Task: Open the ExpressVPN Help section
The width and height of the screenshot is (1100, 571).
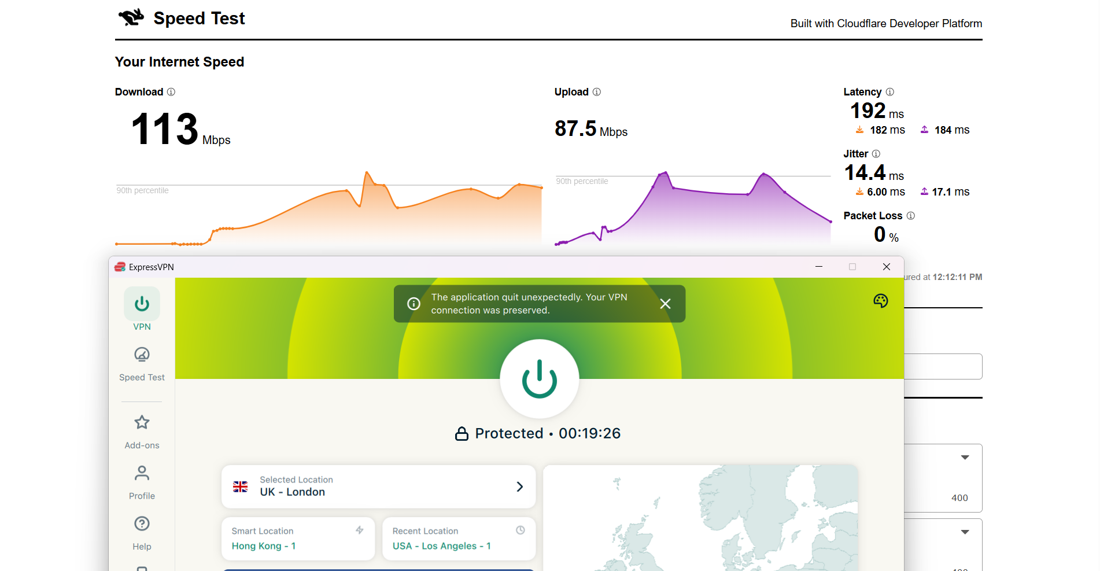Action: click(142, 532)
